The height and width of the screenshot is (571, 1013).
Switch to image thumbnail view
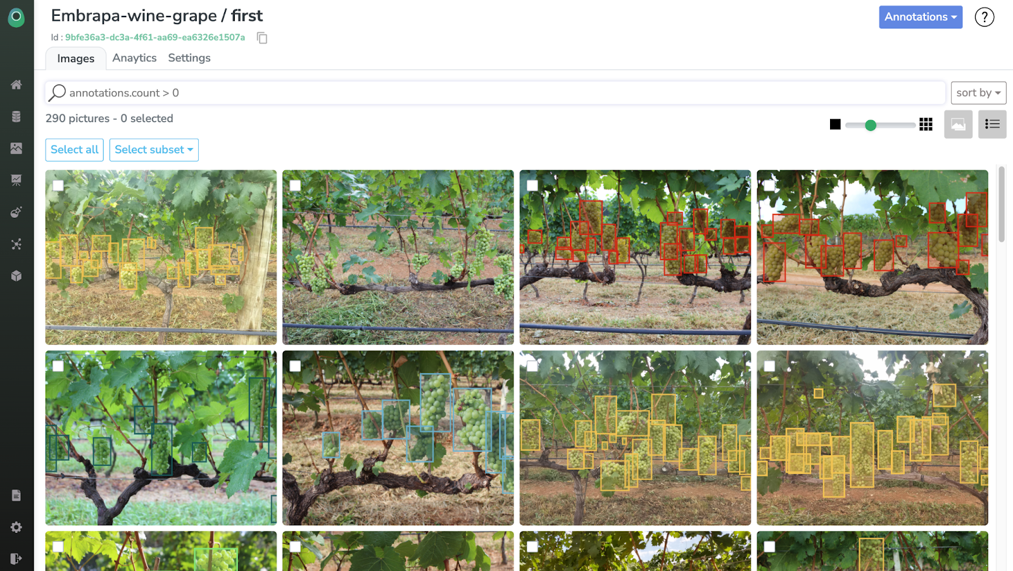pyautogui.click(x=959, y=124)
